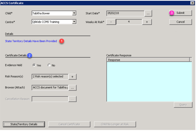Click the State/Territory Details button

(24, 124)
